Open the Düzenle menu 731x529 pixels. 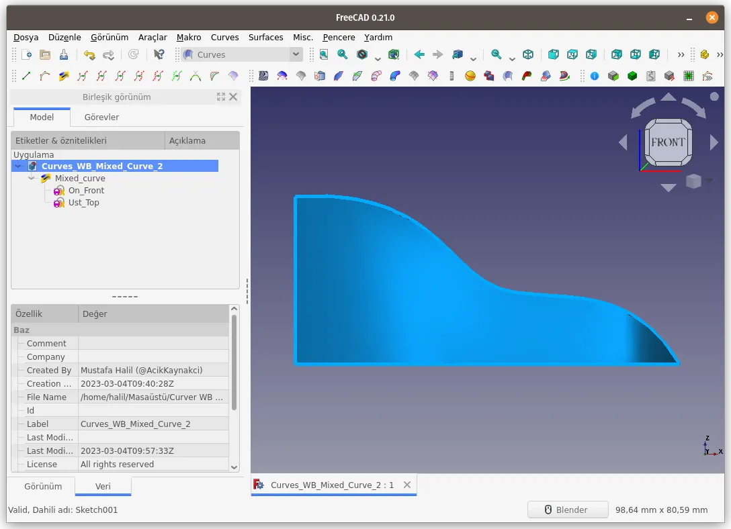point(64,37)
